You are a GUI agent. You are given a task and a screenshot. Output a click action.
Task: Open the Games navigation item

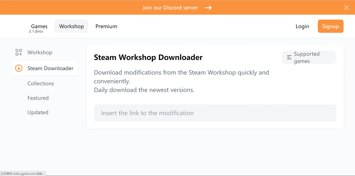pos(39,26)
